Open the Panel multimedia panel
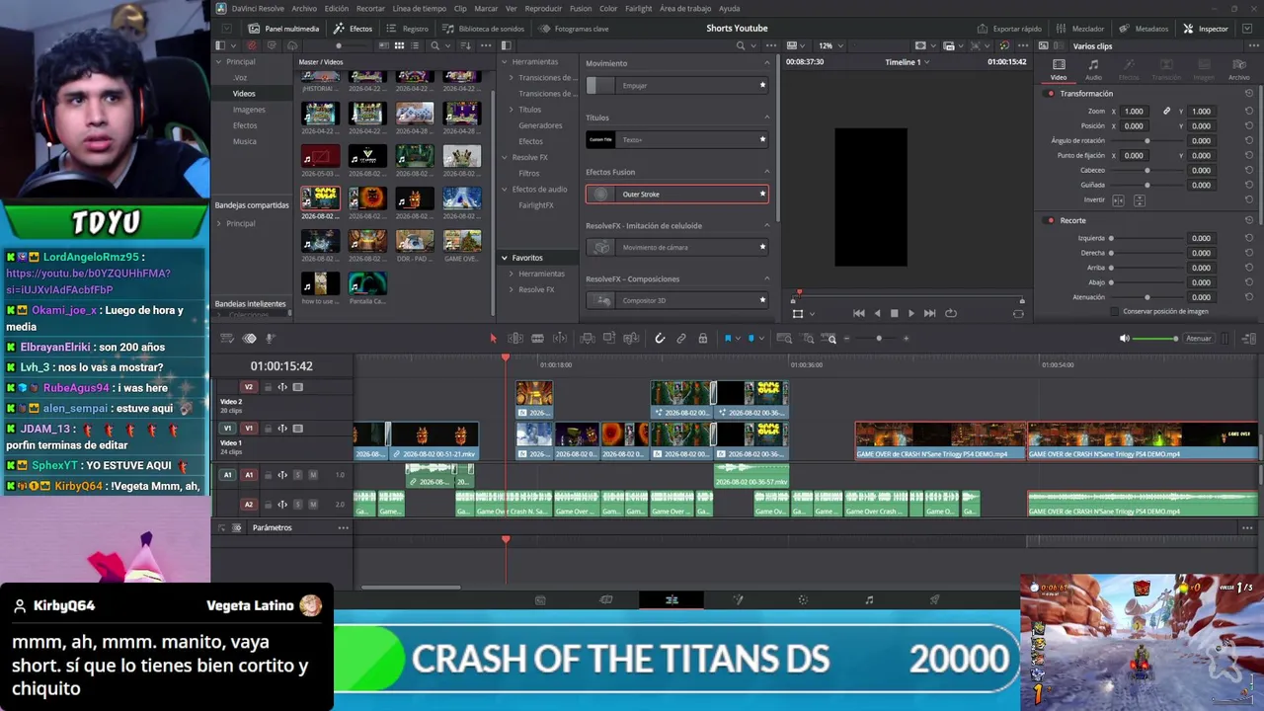Screen dimensions: 1264x711 click(x=283, y=29)
